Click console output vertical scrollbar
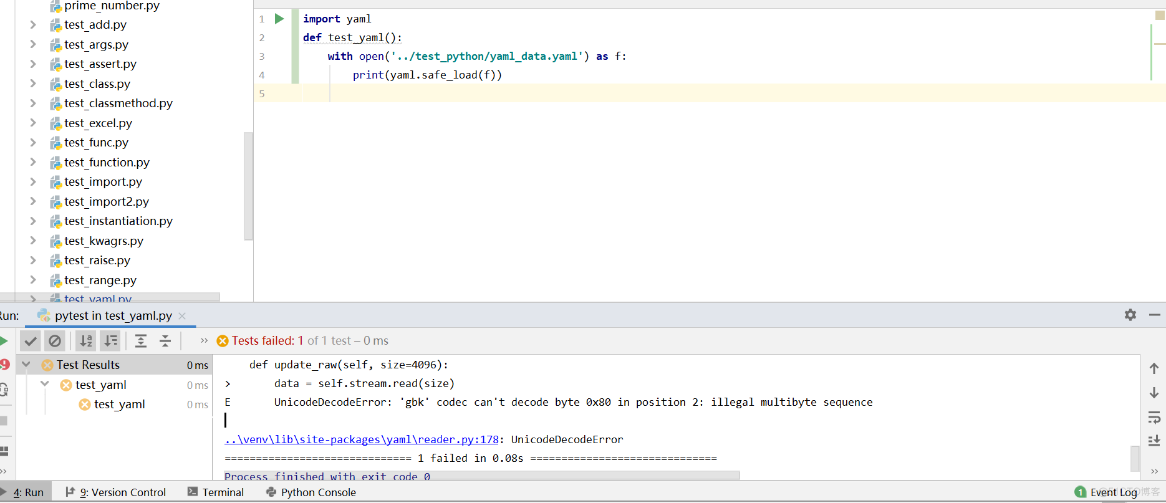The width and height of the screenshot is (1166, 503). pos(1135,458)
